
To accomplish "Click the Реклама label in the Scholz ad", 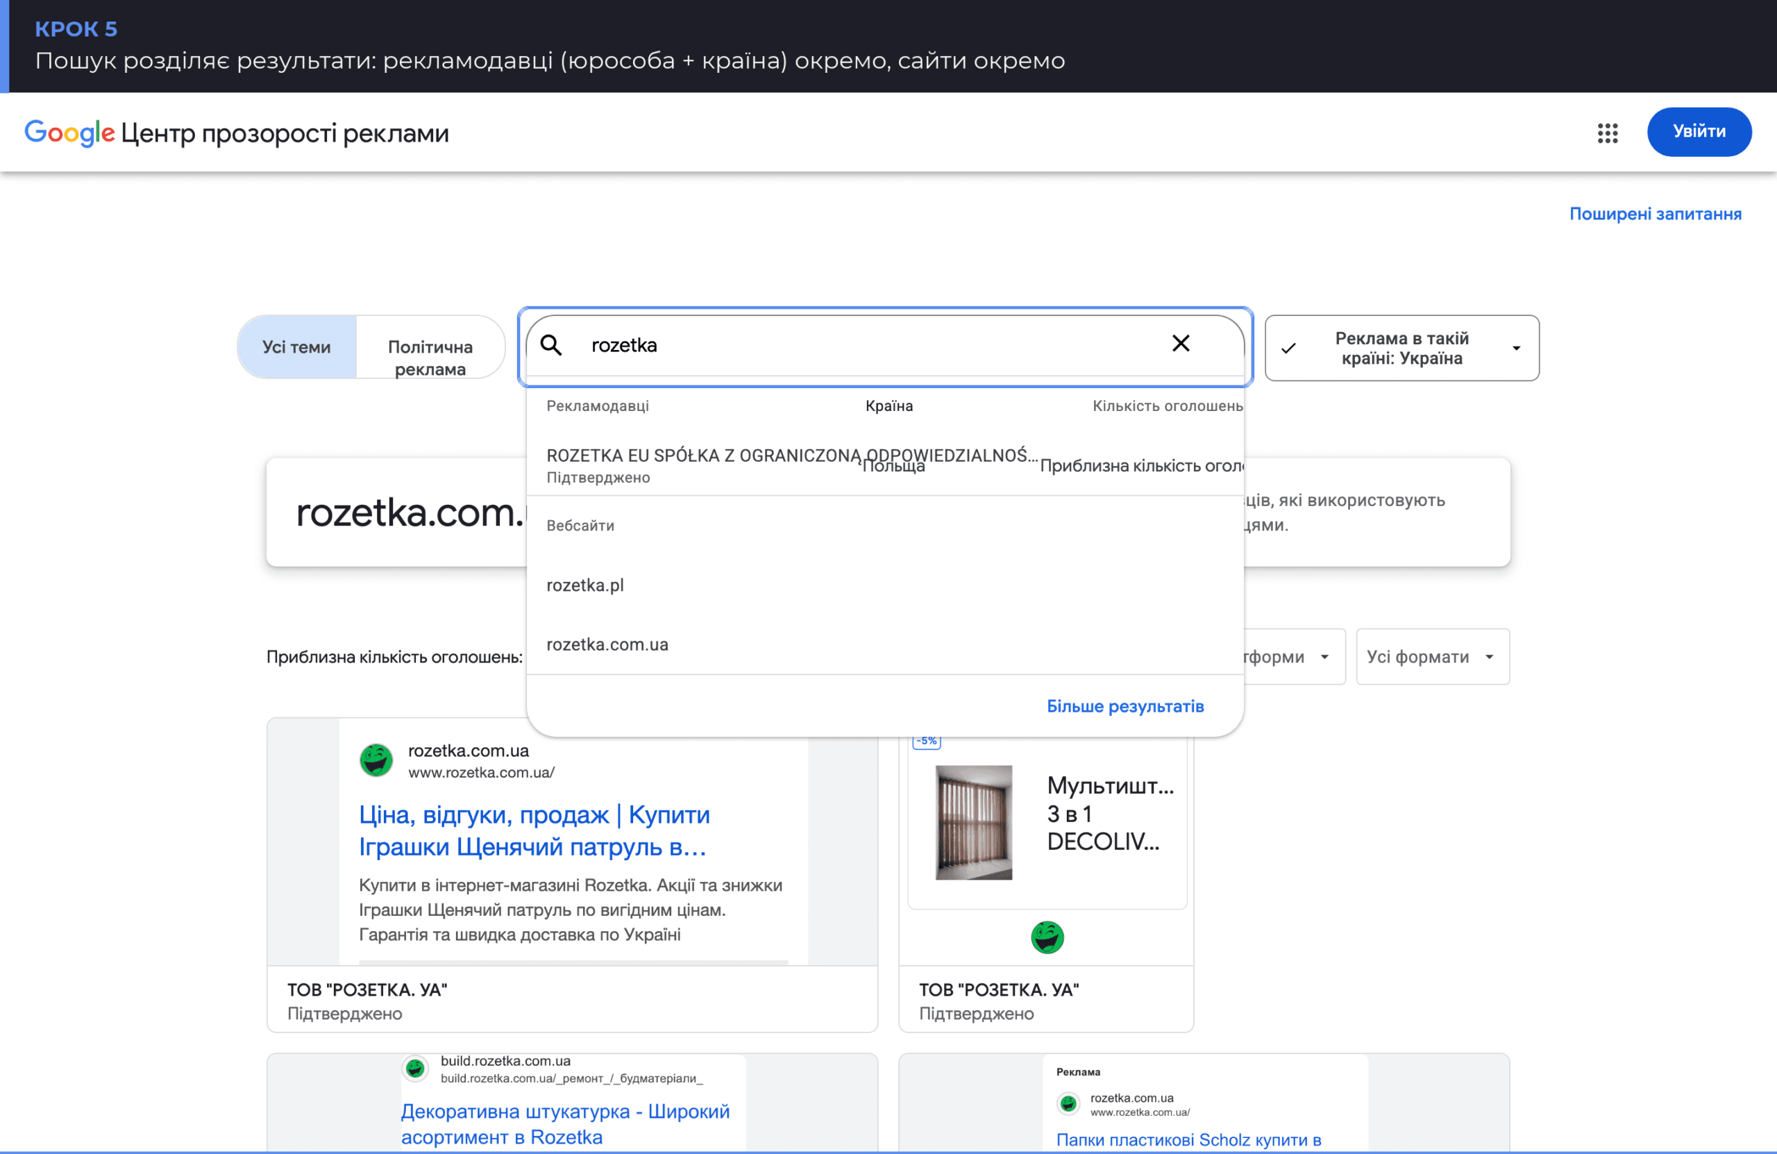I will point(1078,1073).
